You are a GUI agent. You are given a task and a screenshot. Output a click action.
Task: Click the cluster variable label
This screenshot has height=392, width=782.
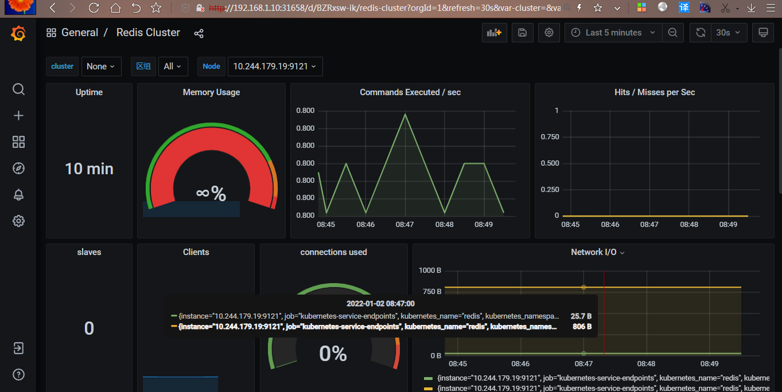coord(62,66)
